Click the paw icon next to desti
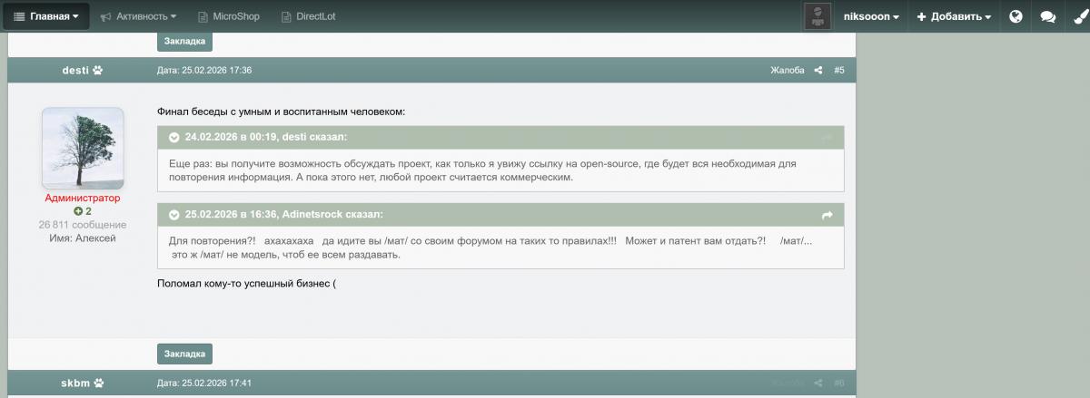1090x398 pixels. pyautogui.click(x=98, y=71)
